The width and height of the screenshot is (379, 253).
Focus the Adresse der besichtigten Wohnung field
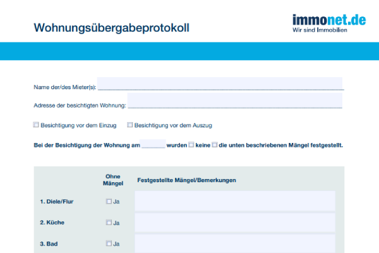[235, 102]
